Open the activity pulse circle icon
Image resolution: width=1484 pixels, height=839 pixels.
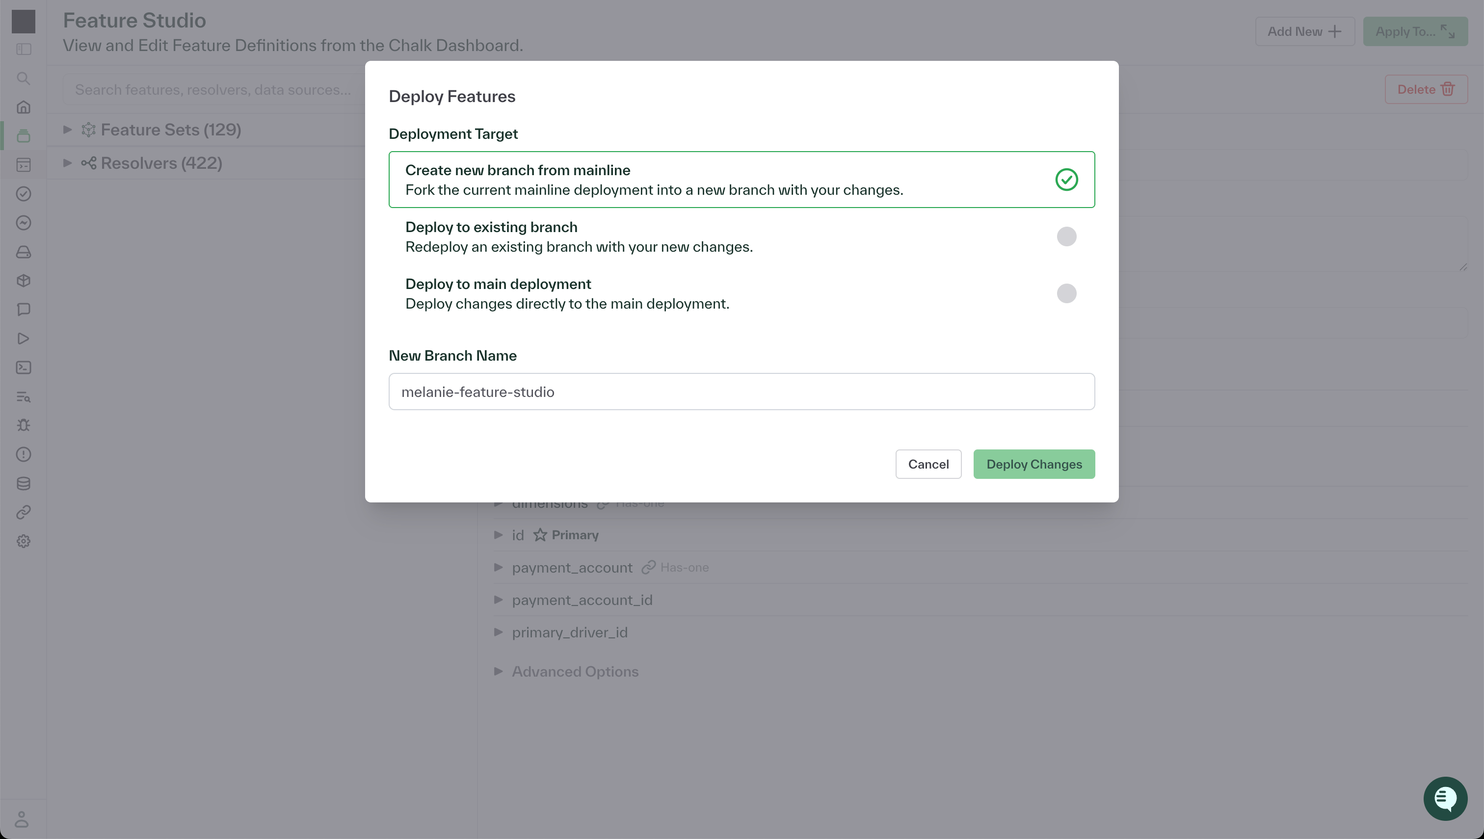pos(24,223)
